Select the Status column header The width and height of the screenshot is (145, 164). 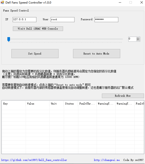[x=71, y=104]
